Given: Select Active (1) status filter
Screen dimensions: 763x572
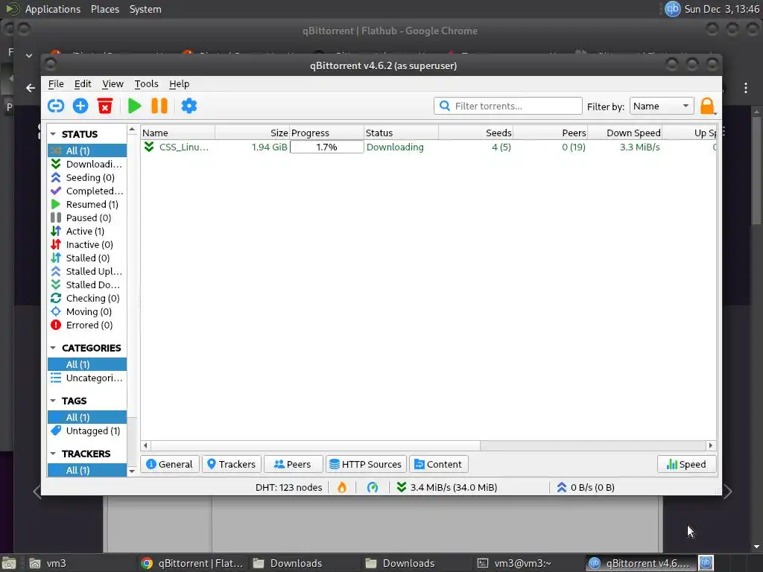Looking at the screenshot, I should (87, 231).
